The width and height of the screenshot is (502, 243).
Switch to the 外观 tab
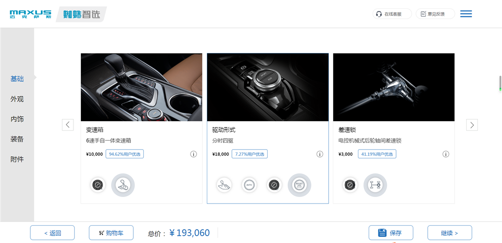point(17,99)
